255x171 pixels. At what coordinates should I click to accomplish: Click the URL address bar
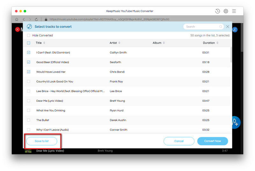click(x=109, y=19)
